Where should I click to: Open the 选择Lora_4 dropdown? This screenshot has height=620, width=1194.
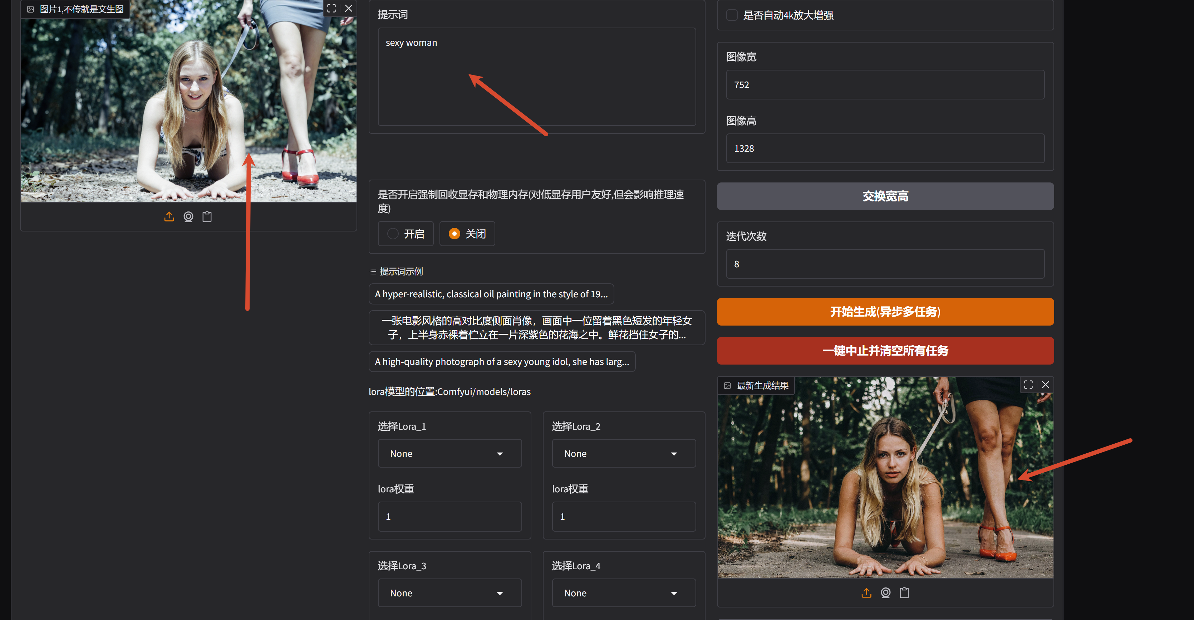(624, 593)
